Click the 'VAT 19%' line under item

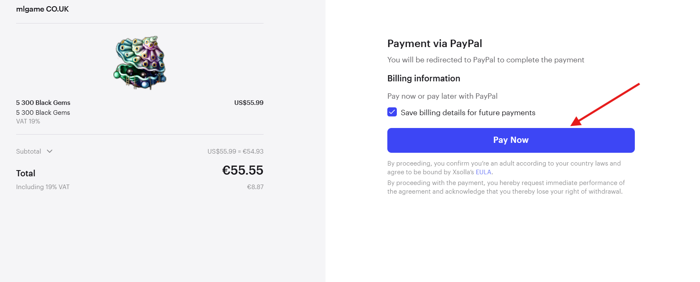tap(28, 121)
